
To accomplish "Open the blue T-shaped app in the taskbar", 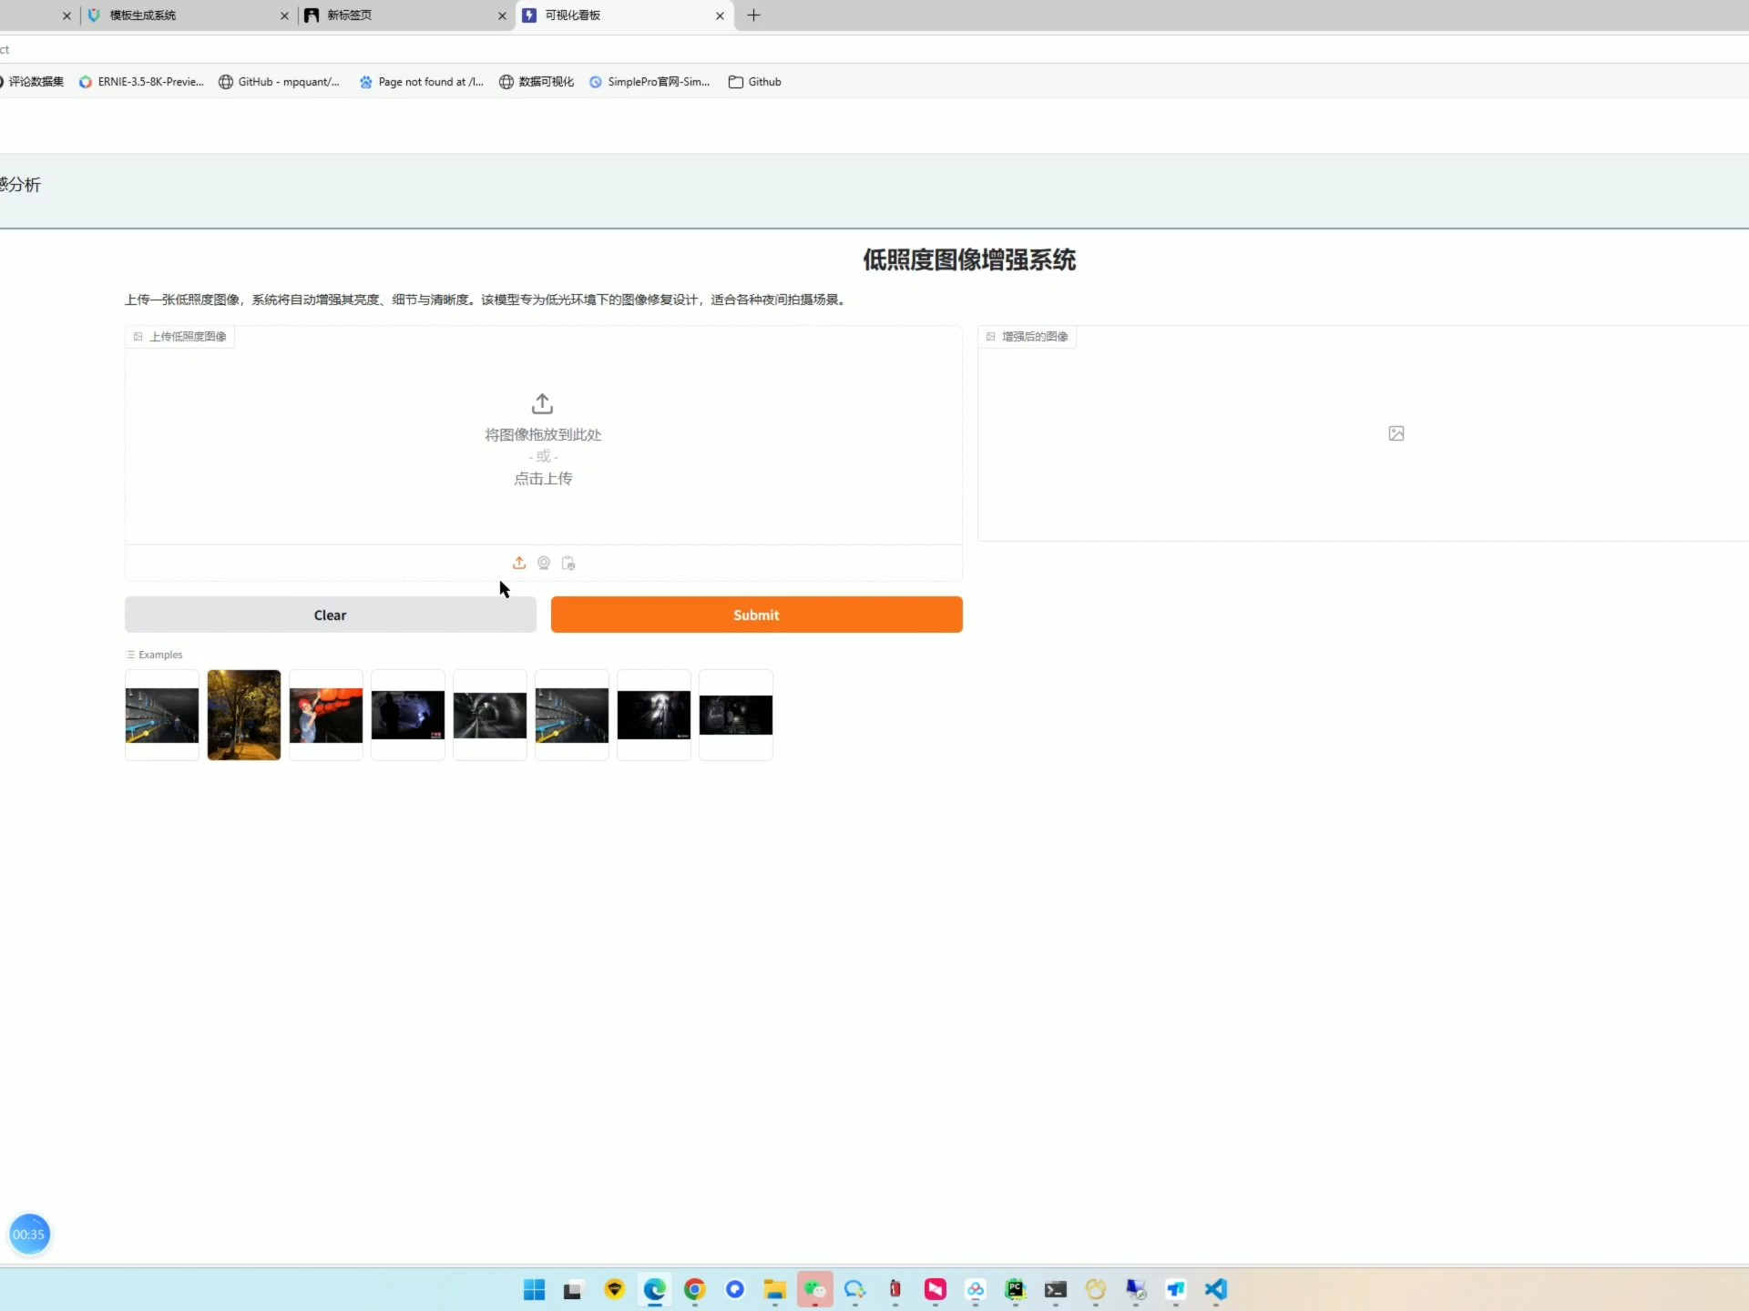I will pyautogui.click(x=1176, y=1289).
